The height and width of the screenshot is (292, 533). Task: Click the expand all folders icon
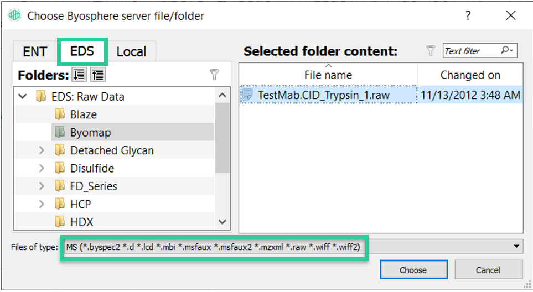point(79,74)
